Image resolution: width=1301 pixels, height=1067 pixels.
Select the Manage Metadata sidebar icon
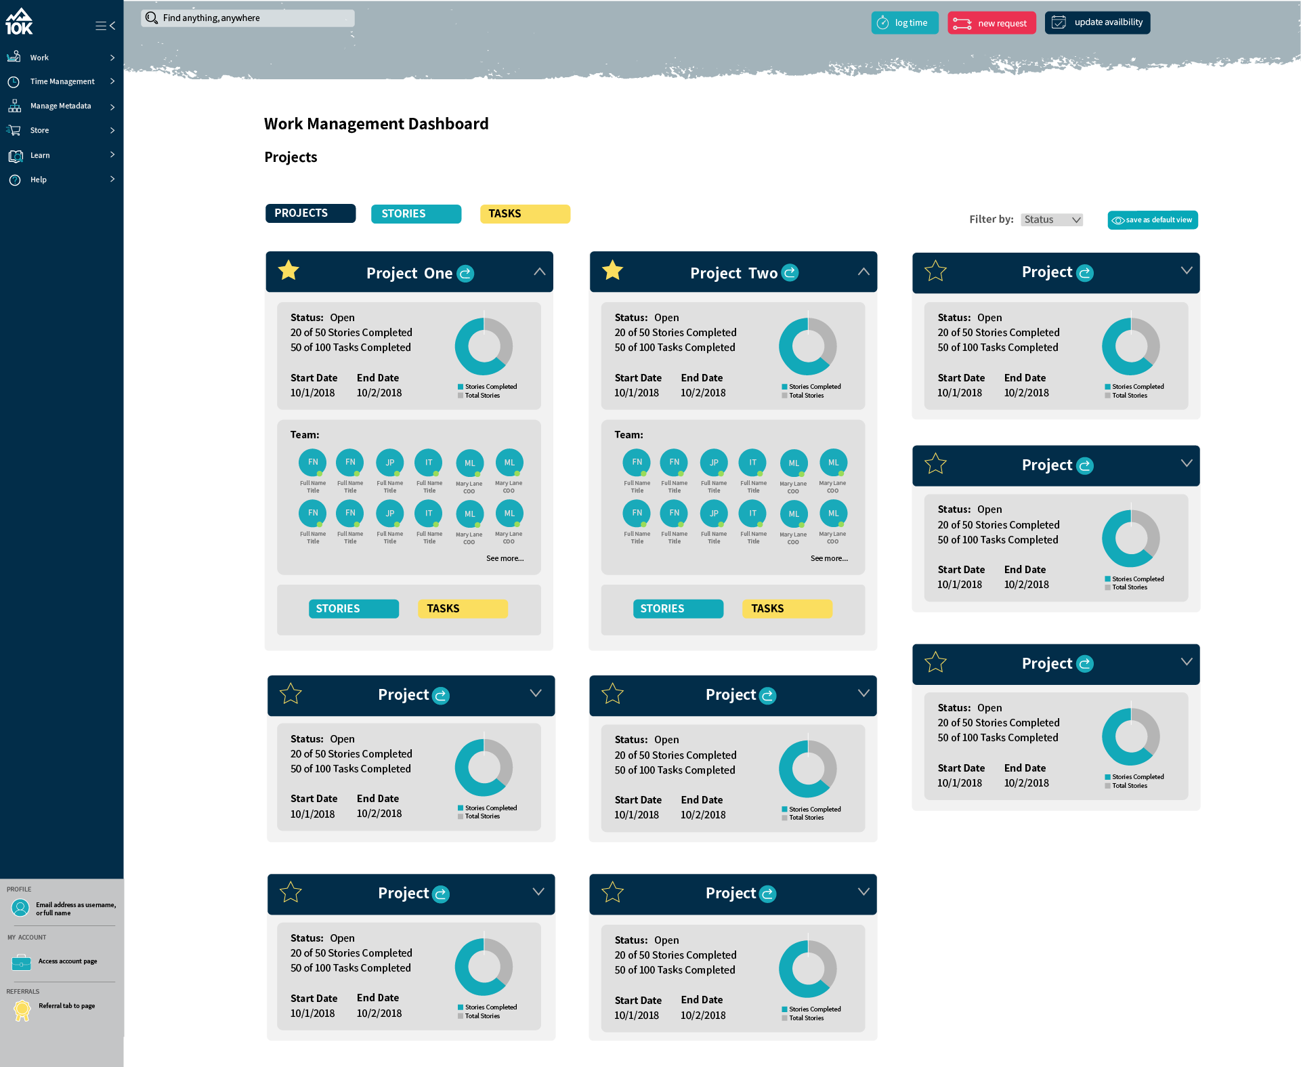coord(15,106)
